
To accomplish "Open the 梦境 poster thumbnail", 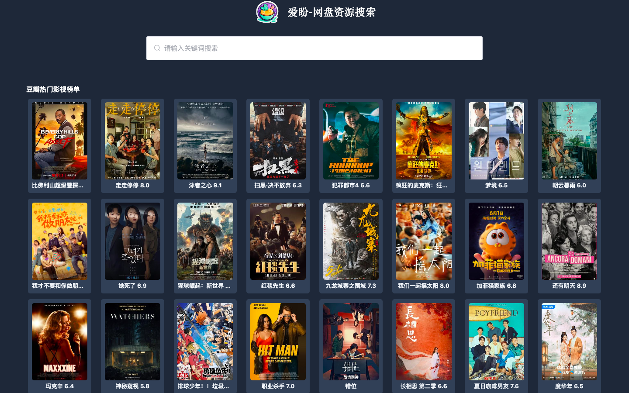I will pyautogui.click(x=496, y=141).
